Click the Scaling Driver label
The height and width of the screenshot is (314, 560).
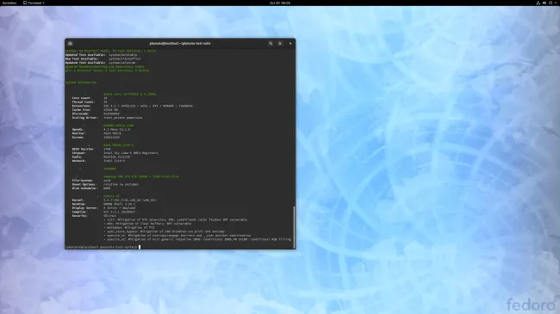[x=84, y=118]
